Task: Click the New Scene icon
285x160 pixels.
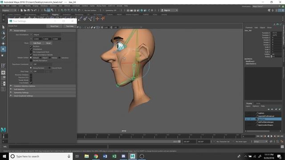Action: coord(22,10)
